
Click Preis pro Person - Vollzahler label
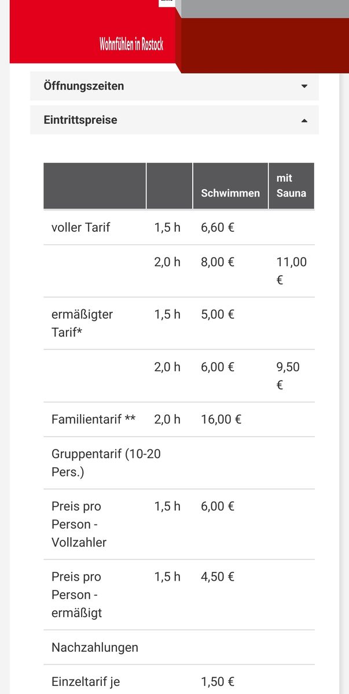click(79, 524)
